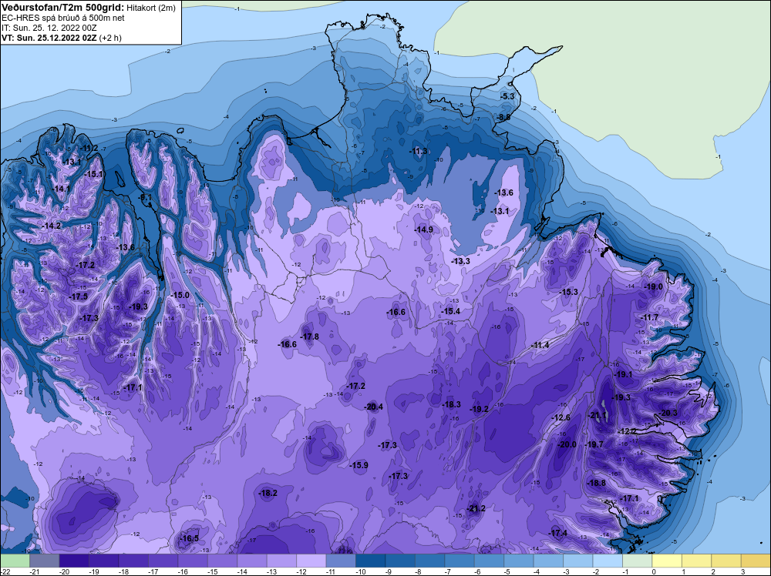Viewport: 771px width, 576px height.
Task: Click the -15.4 temperature value
Action: 451,311
